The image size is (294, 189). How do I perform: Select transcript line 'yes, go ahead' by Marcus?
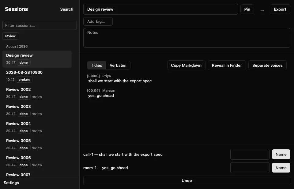point(101,95)
